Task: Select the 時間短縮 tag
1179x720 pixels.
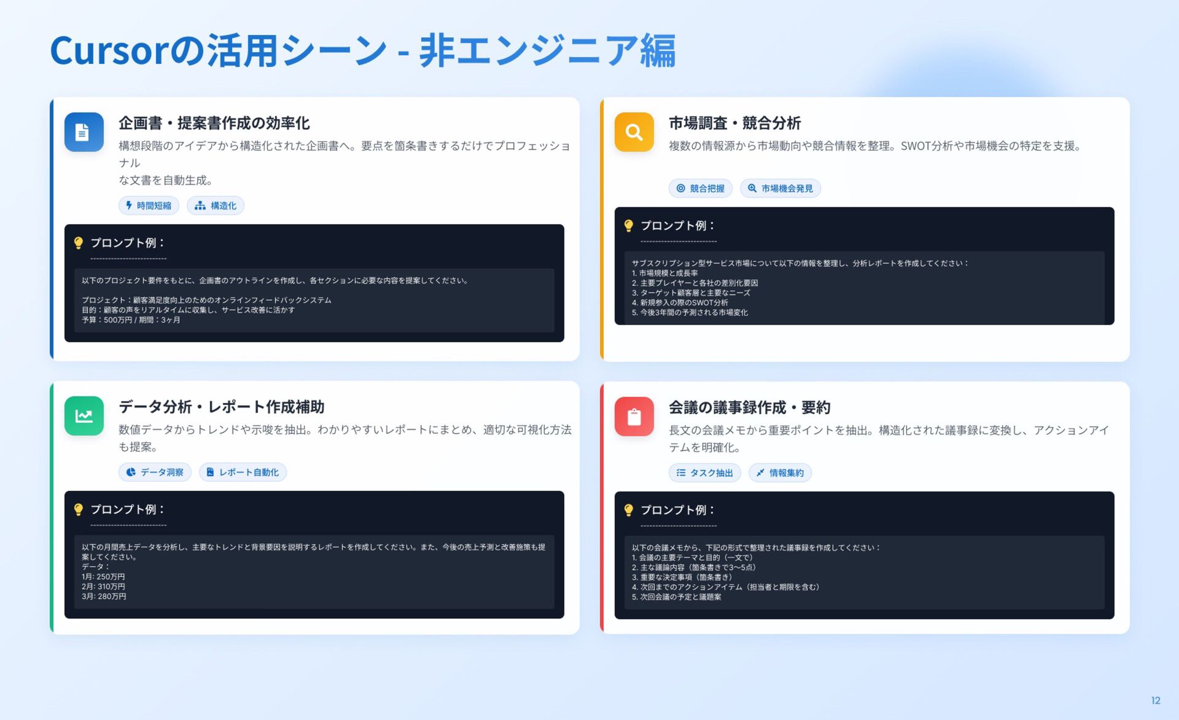Action: click(x=149, y=206)
